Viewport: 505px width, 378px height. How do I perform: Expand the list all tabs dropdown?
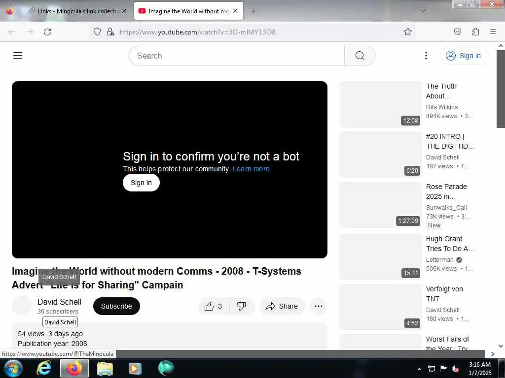pos(423,11)
